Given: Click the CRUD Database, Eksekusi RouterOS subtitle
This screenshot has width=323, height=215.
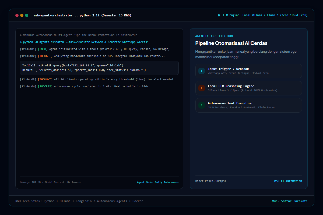Looking at the screenshot, I should 241,107.
